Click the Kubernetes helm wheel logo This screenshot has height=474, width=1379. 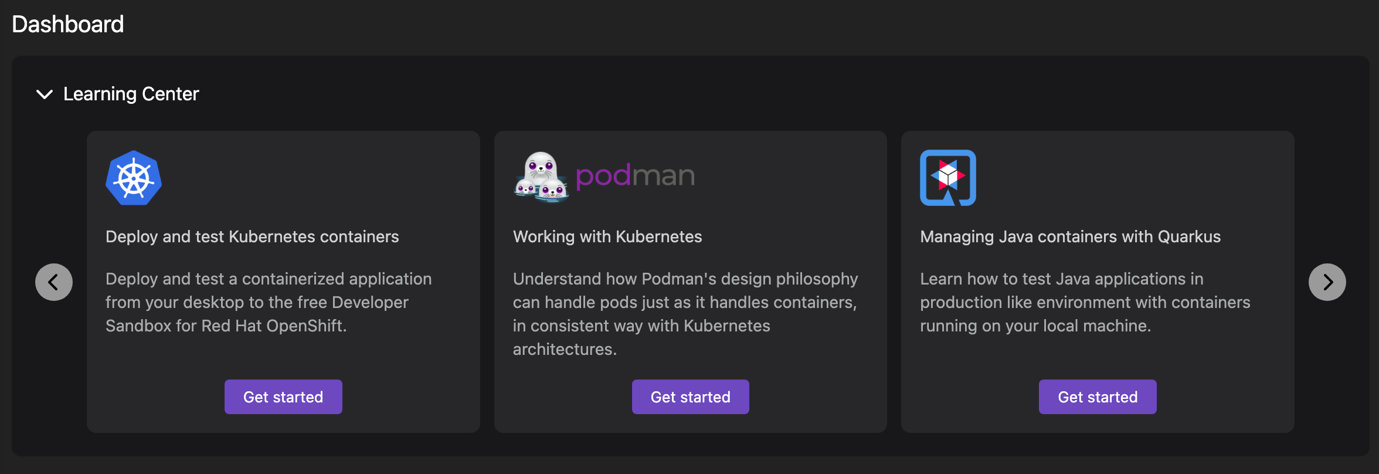[134, 178]
